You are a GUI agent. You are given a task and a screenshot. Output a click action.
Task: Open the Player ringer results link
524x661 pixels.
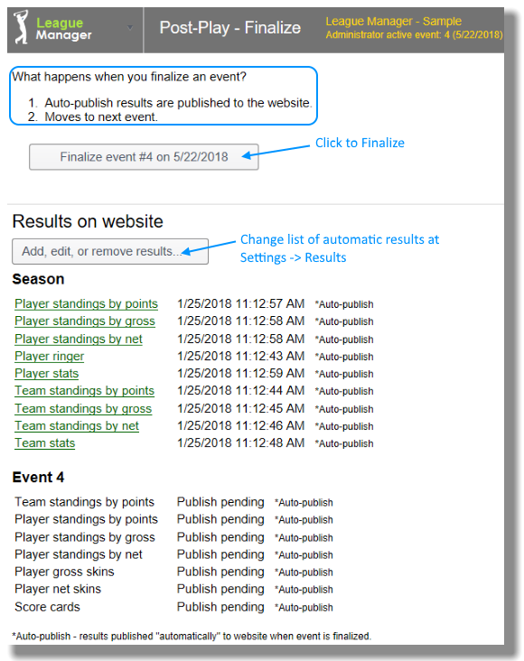coord(50,356)
